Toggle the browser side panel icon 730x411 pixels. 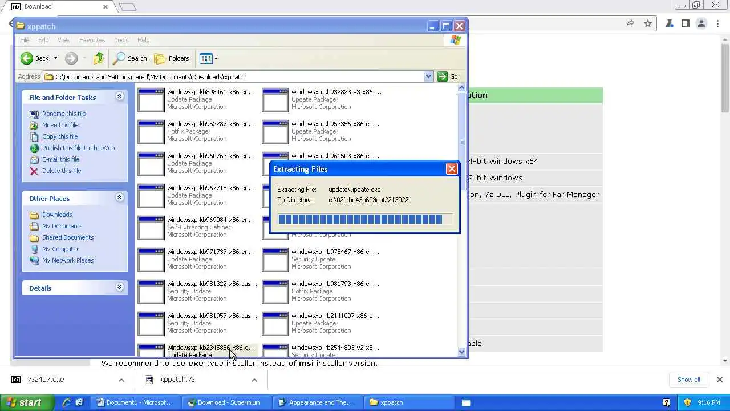pyautogui.click(x=686, y=23)
